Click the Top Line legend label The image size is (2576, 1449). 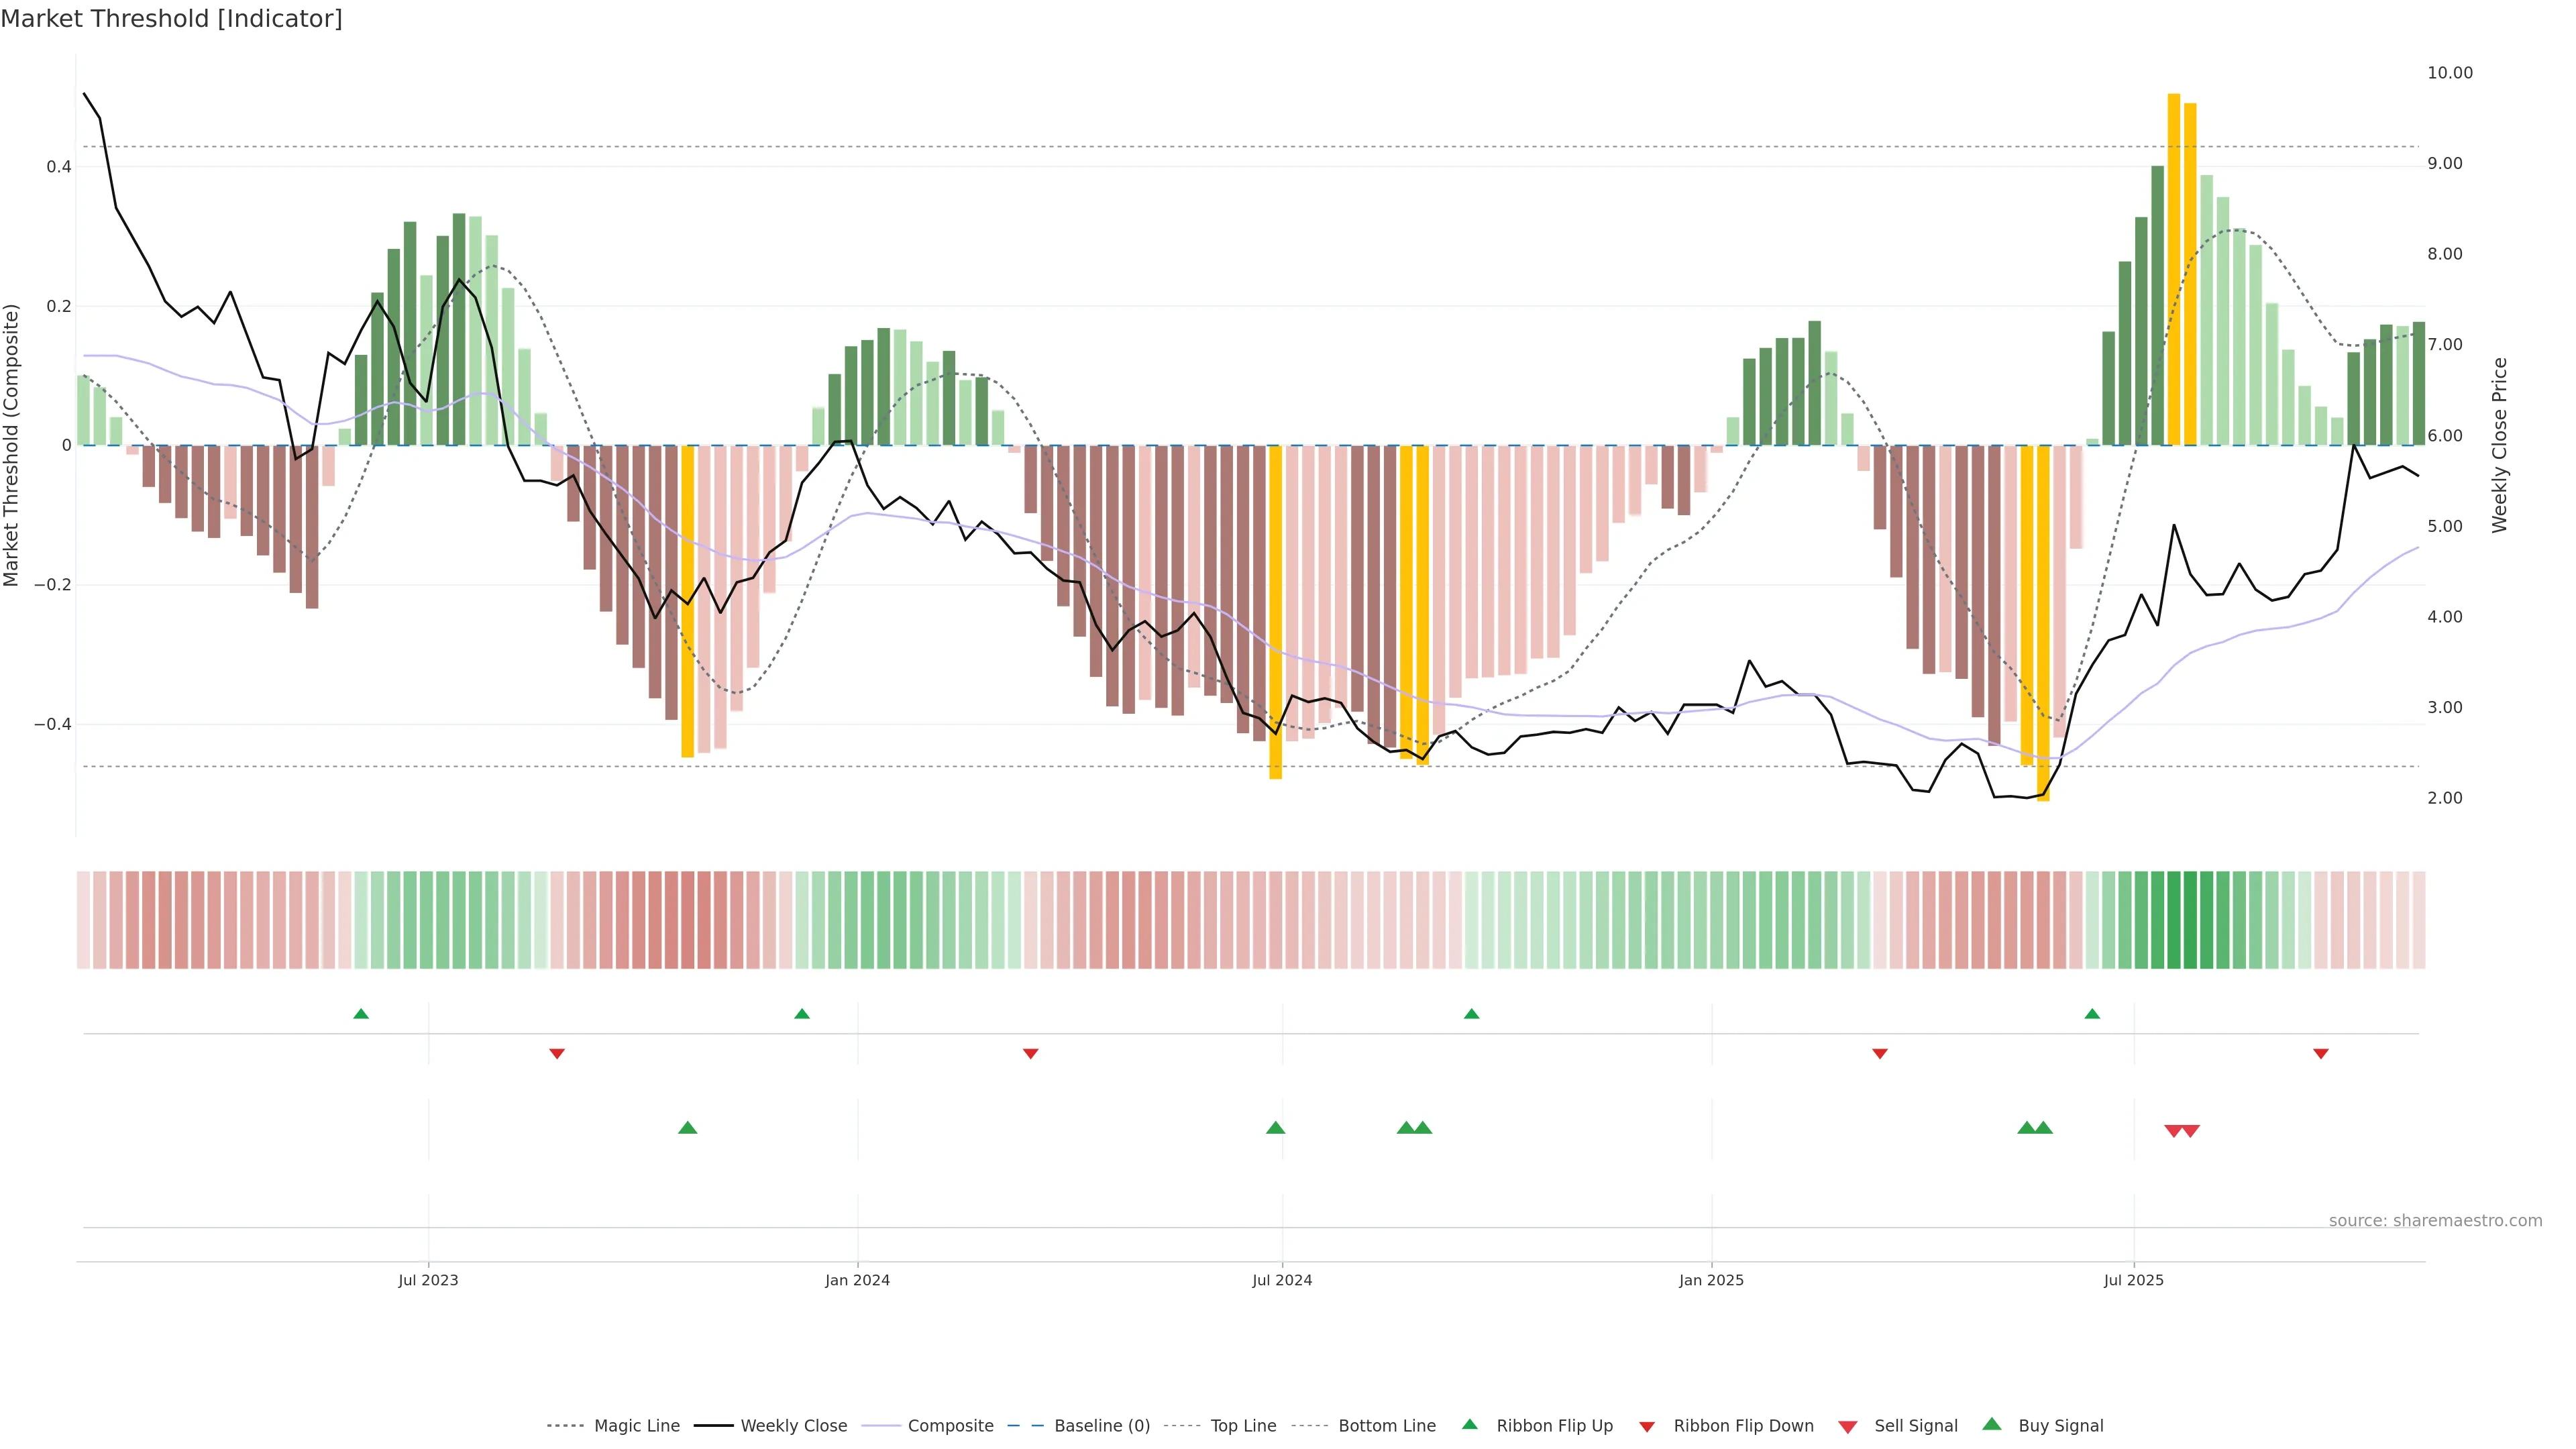[1243, 1426]
